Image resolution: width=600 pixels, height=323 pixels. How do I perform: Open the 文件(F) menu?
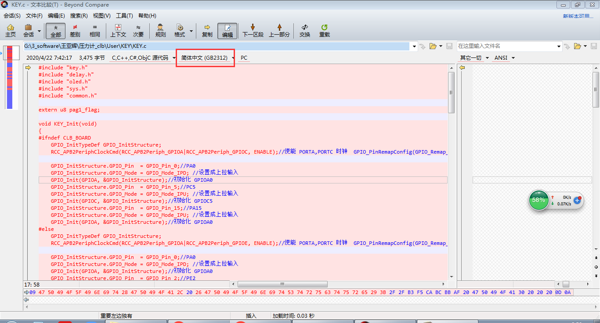point(34,15)
